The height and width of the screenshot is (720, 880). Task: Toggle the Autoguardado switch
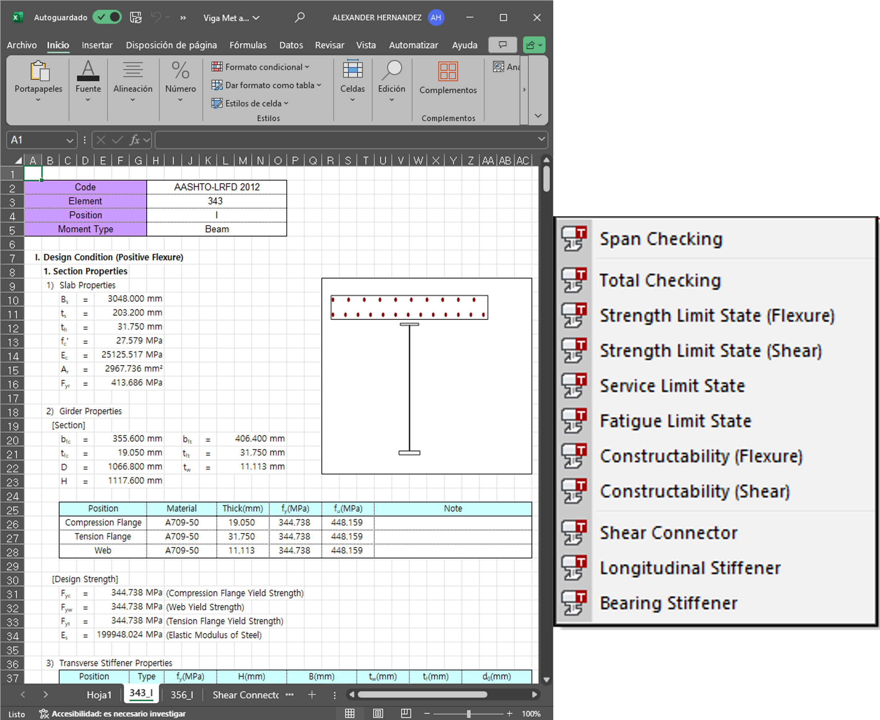pyautogui.click(x=107, y=17)
